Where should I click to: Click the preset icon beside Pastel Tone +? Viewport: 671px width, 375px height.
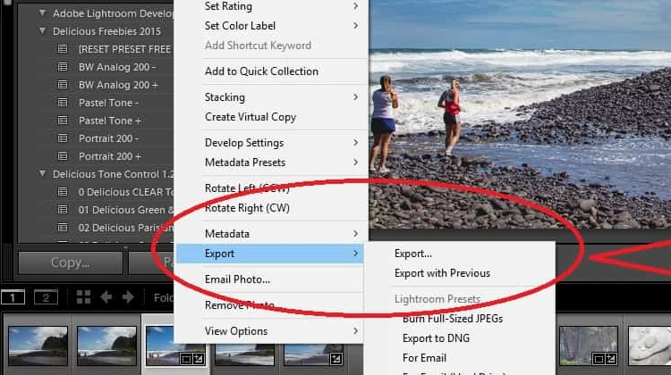click(63, 121)
